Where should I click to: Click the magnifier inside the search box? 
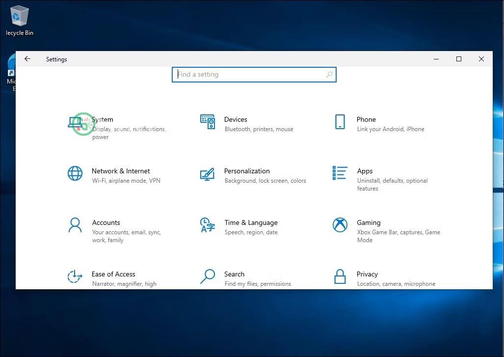329,75
